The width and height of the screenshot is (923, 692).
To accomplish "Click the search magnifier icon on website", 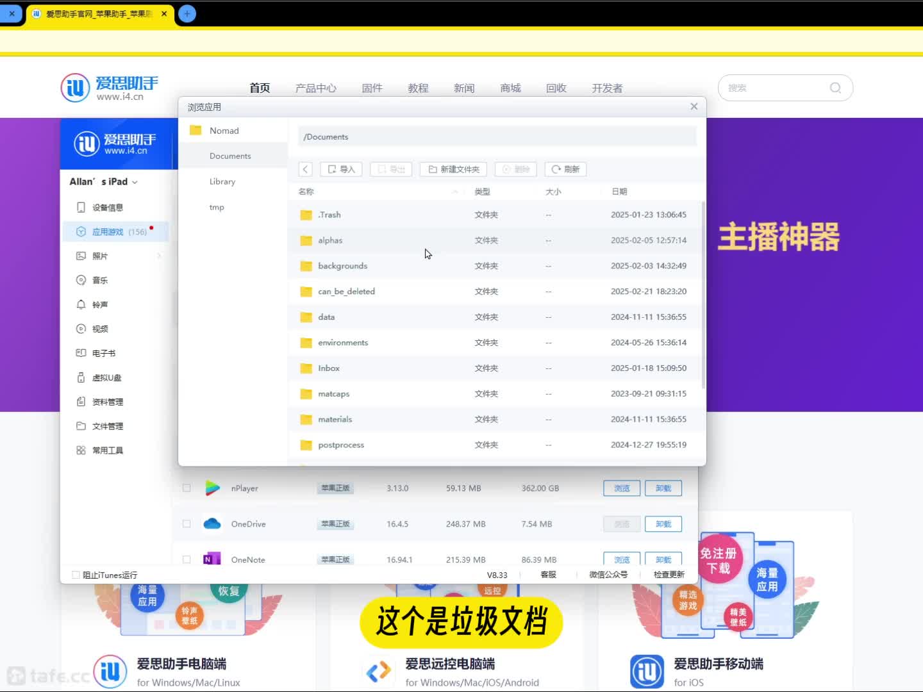I will coord(835,88).
